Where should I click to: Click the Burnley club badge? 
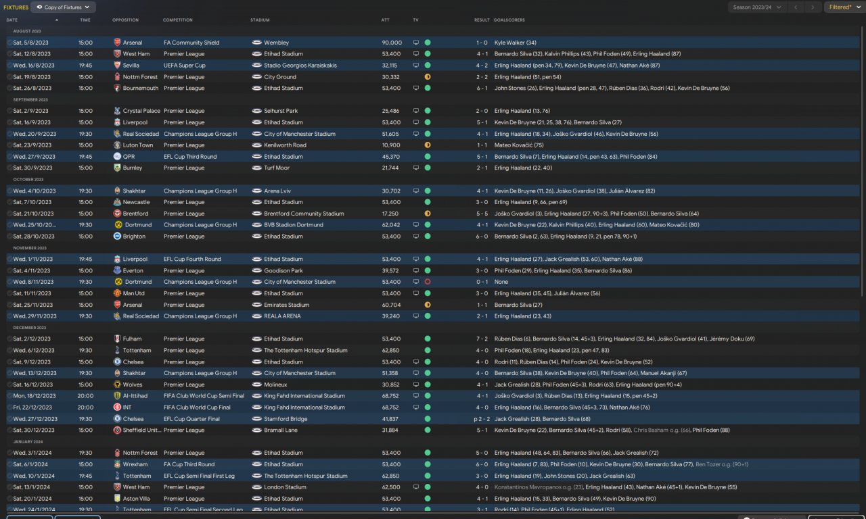pos(117,168)
